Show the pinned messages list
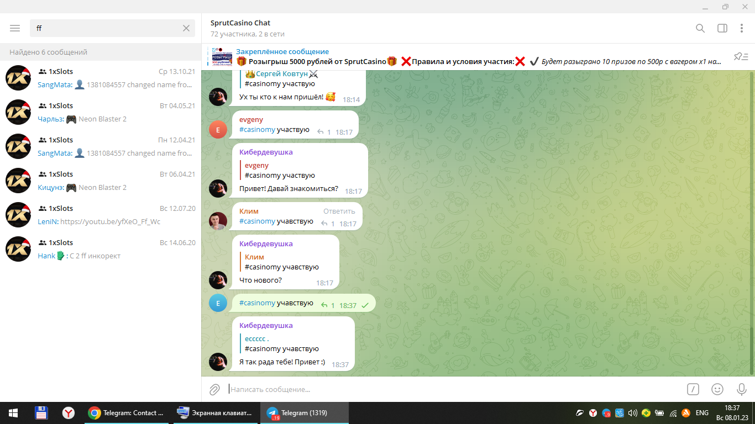The image size is (755, 424). 741,56
